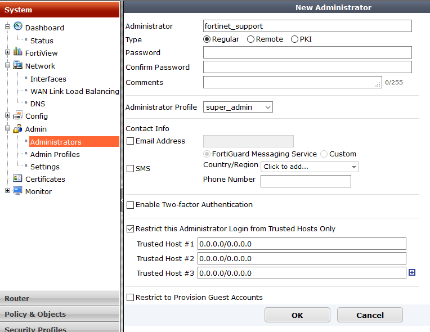
Task: Click the Cancel button
Action: [x=370, y=315]
